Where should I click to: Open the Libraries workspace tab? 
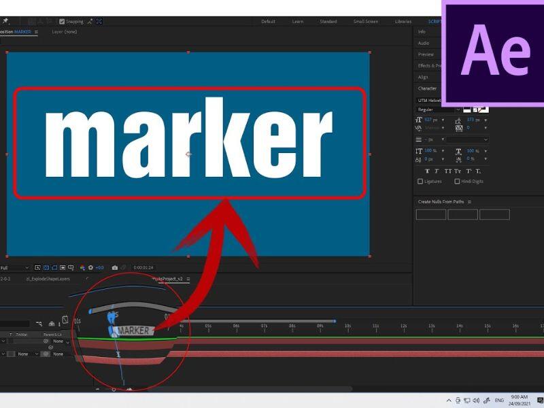[x=403, y=21]
